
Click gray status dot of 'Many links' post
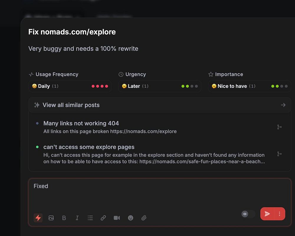37,123
